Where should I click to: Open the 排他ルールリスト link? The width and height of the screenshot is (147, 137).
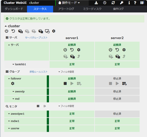[38, 72]
